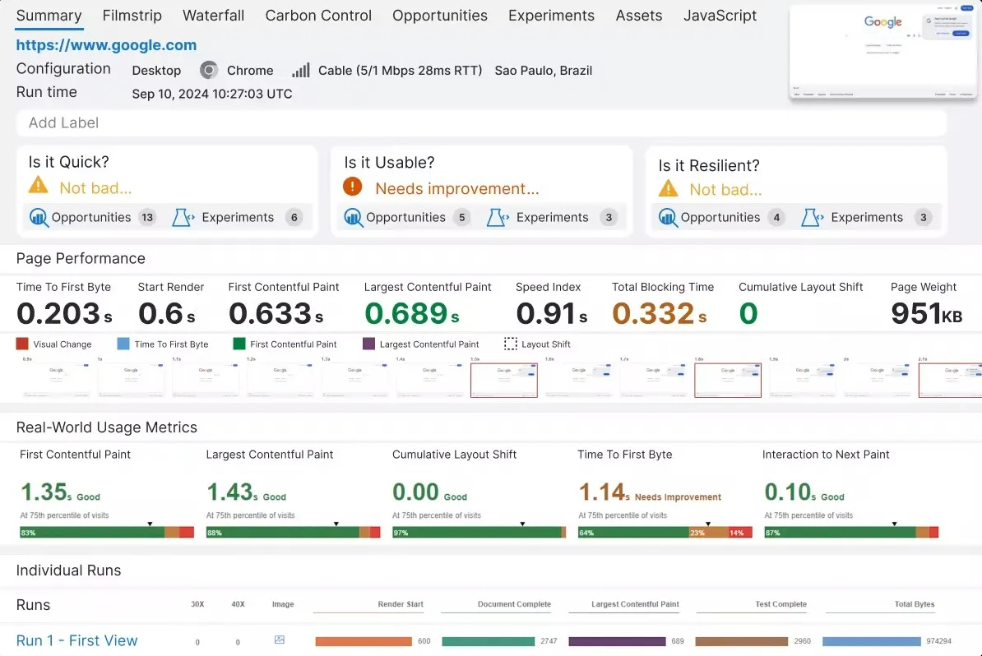Click the warning triangle under Is it Resilient
This screenshot has width=982, height=656.
point(668,188)
